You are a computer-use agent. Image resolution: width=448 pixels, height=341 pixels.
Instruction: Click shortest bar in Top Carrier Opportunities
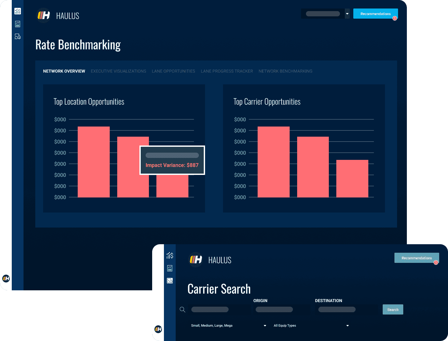[352, 179]
